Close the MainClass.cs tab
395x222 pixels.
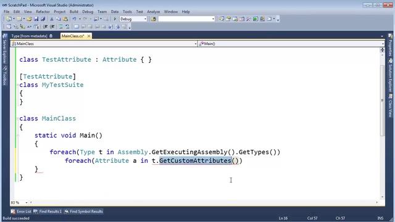click(x=89, y=36)
